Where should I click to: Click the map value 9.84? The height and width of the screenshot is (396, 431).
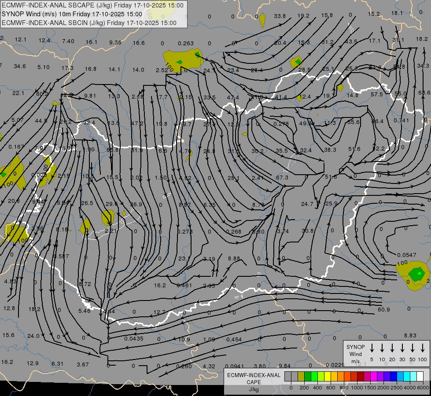284,366
